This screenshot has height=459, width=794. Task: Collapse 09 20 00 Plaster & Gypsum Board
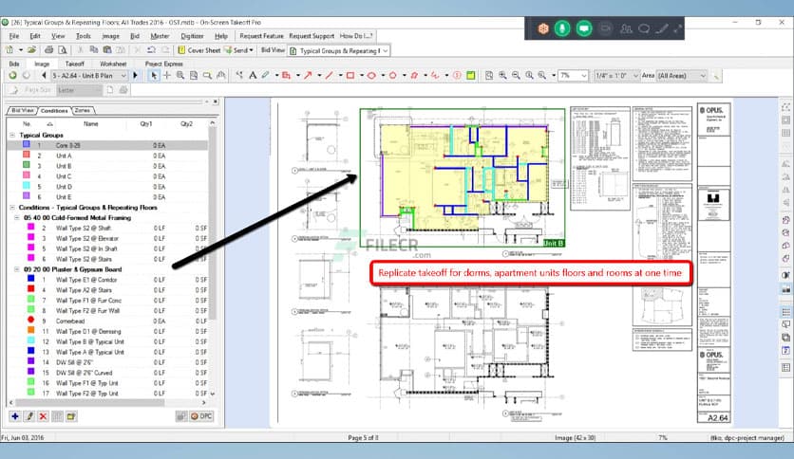click(x=13, y=269)
